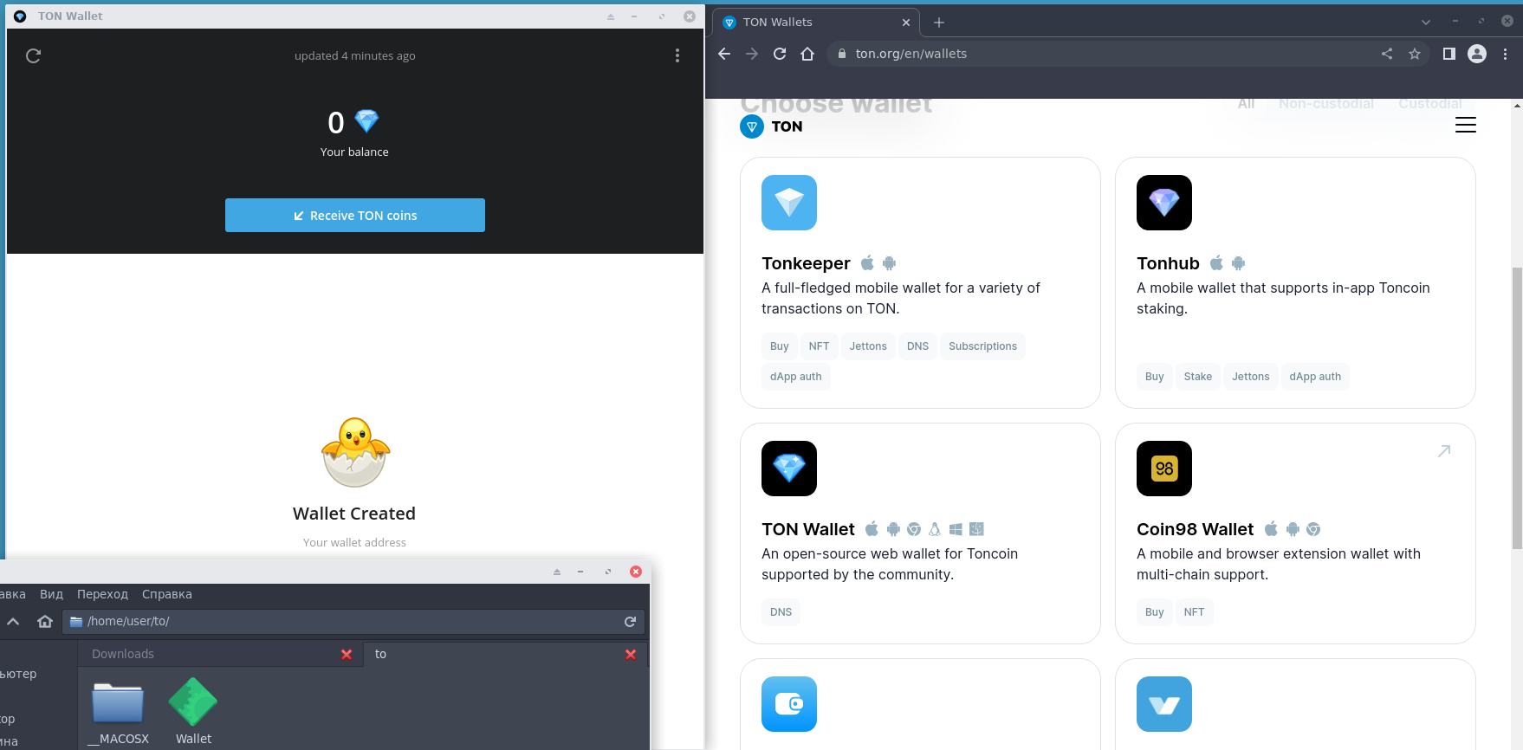Go forward in the browser
This screenshot has width=1523, height=750.
(x=752, y=54)
